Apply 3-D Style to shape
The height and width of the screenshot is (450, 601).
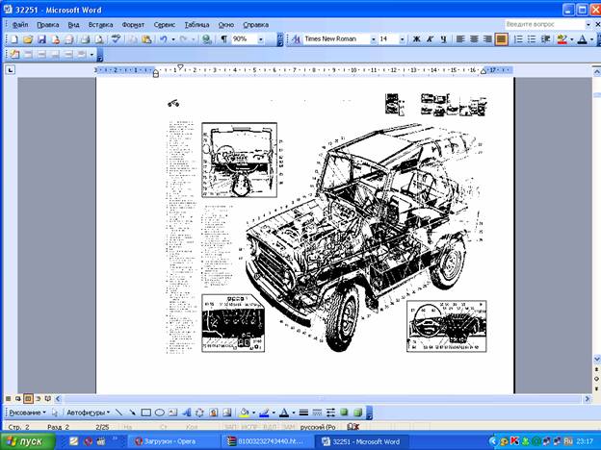coord(357,412)
